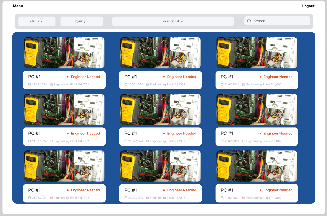The height and width of the screenshot is (216, 327).
Task: Click the magnifying glass search icon
Action: (x=249, y=21)
